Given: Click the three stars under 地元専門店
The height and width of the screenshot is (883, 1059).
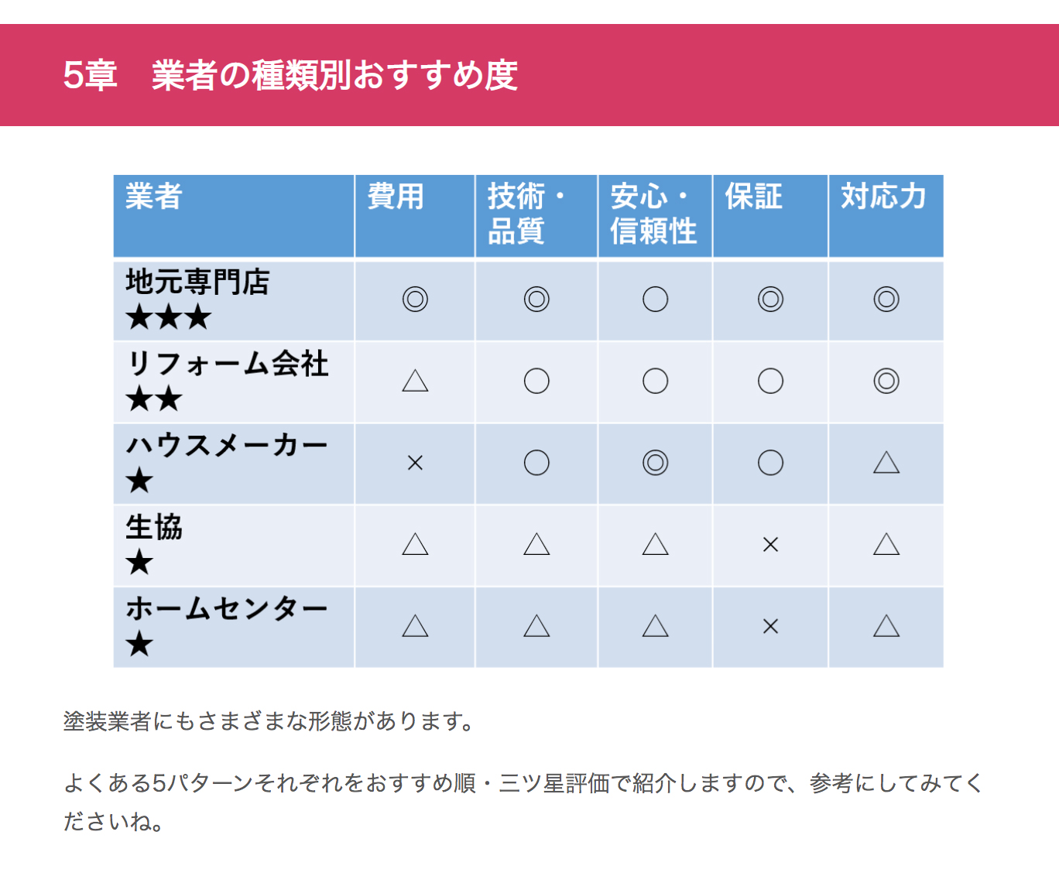Looking at the screenshot, I should [168, 317].
